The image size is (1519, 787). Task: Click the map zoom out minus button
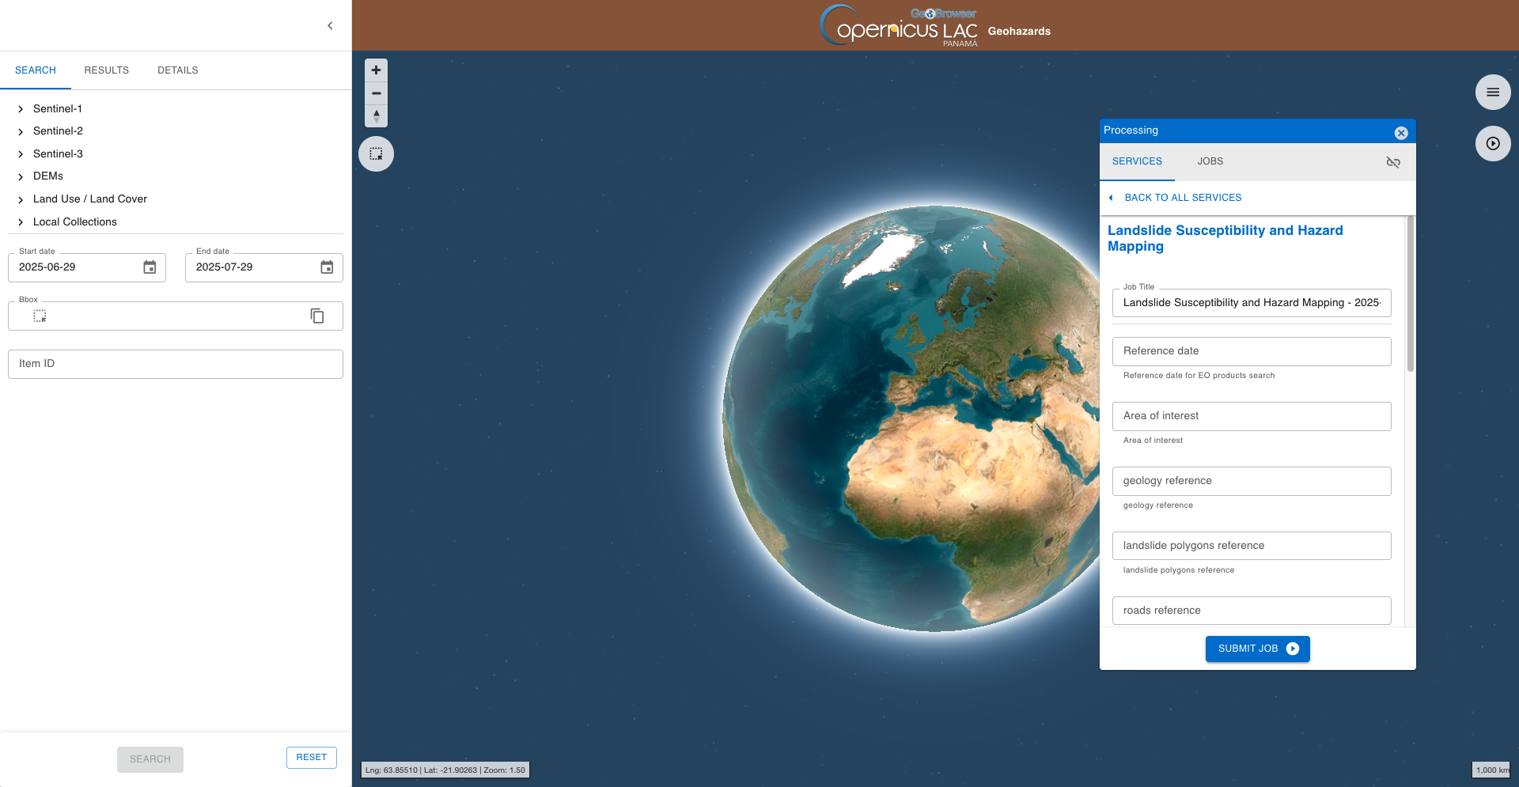coord(376,93)
